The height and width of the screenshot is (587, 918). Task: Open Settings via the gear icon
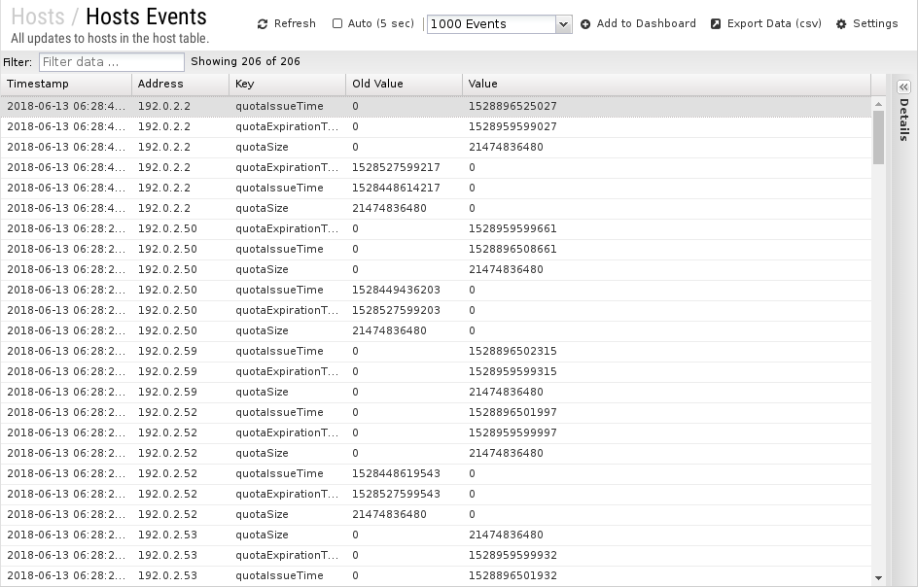point(841,24)
